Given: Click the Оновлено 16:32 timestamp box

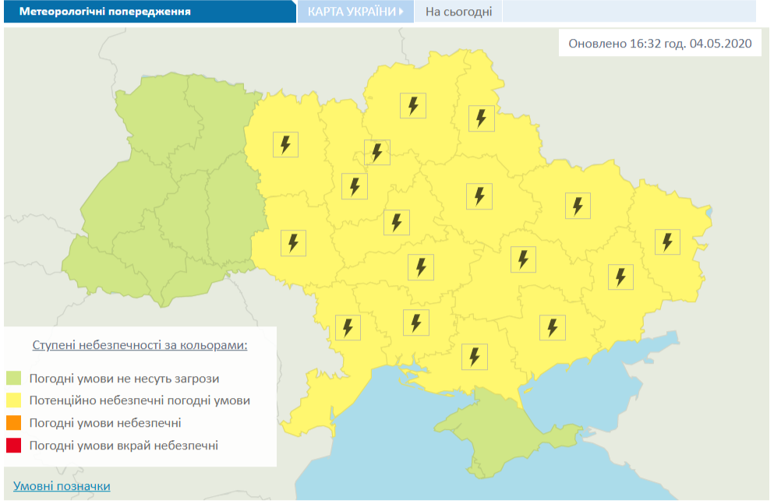Looking at the screenshot, I should point(659,43).
